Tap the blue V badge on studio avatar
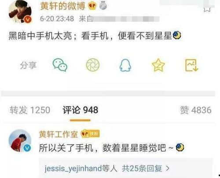Screen dimensions: 220x178 click(27, 148)
